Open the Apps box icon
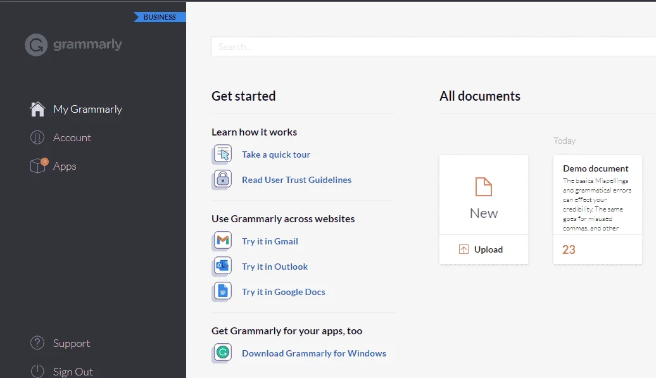 39,166
